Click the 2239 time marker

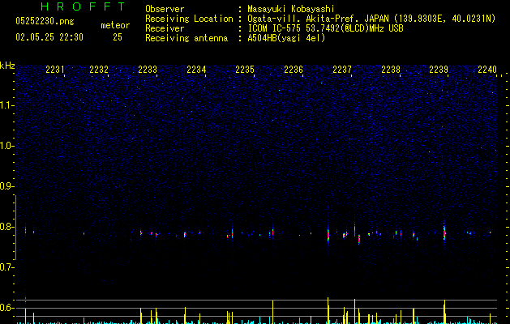tap(439, 70)
